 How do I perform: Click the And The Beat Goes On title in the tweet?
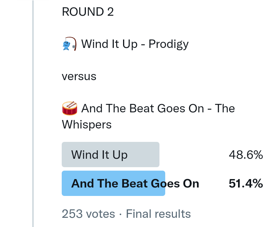tap(143, 109)
